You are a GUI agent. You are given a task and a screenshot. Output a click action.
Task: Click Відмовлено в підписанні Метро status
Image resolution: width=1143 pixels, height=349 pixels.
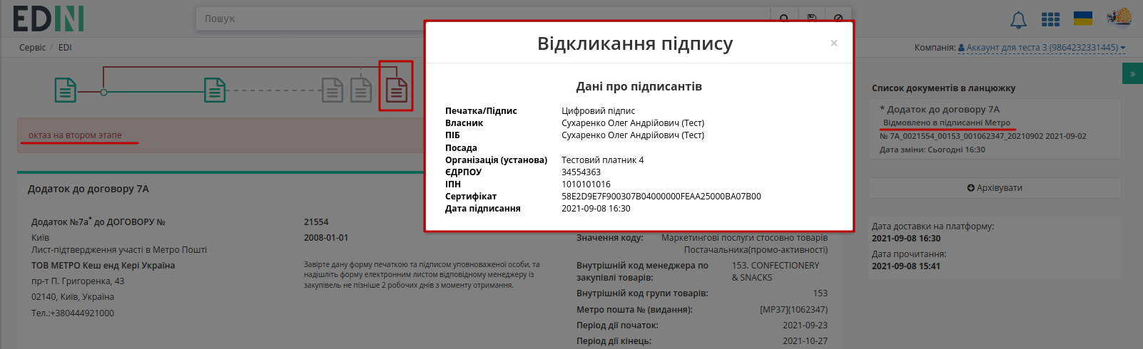pyautogui.click(x=947, y=123)
